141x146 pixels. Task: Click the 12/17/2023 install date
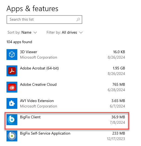pyautogui.click(x=116, y=139)
